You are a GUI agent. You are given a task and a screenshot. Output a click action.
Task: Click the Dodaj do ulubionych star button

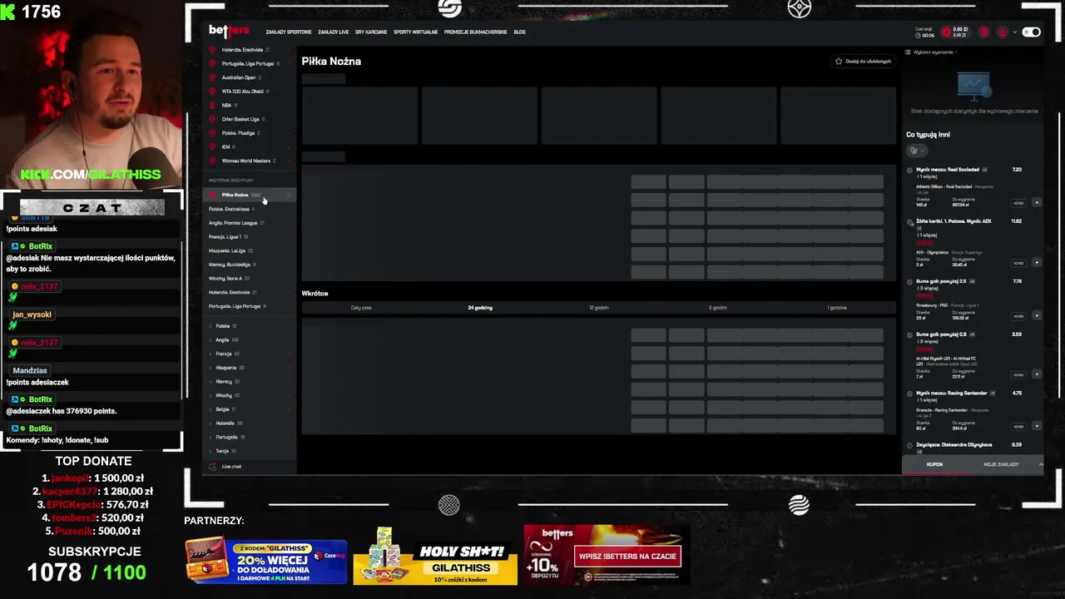click(x=863, y=62)
